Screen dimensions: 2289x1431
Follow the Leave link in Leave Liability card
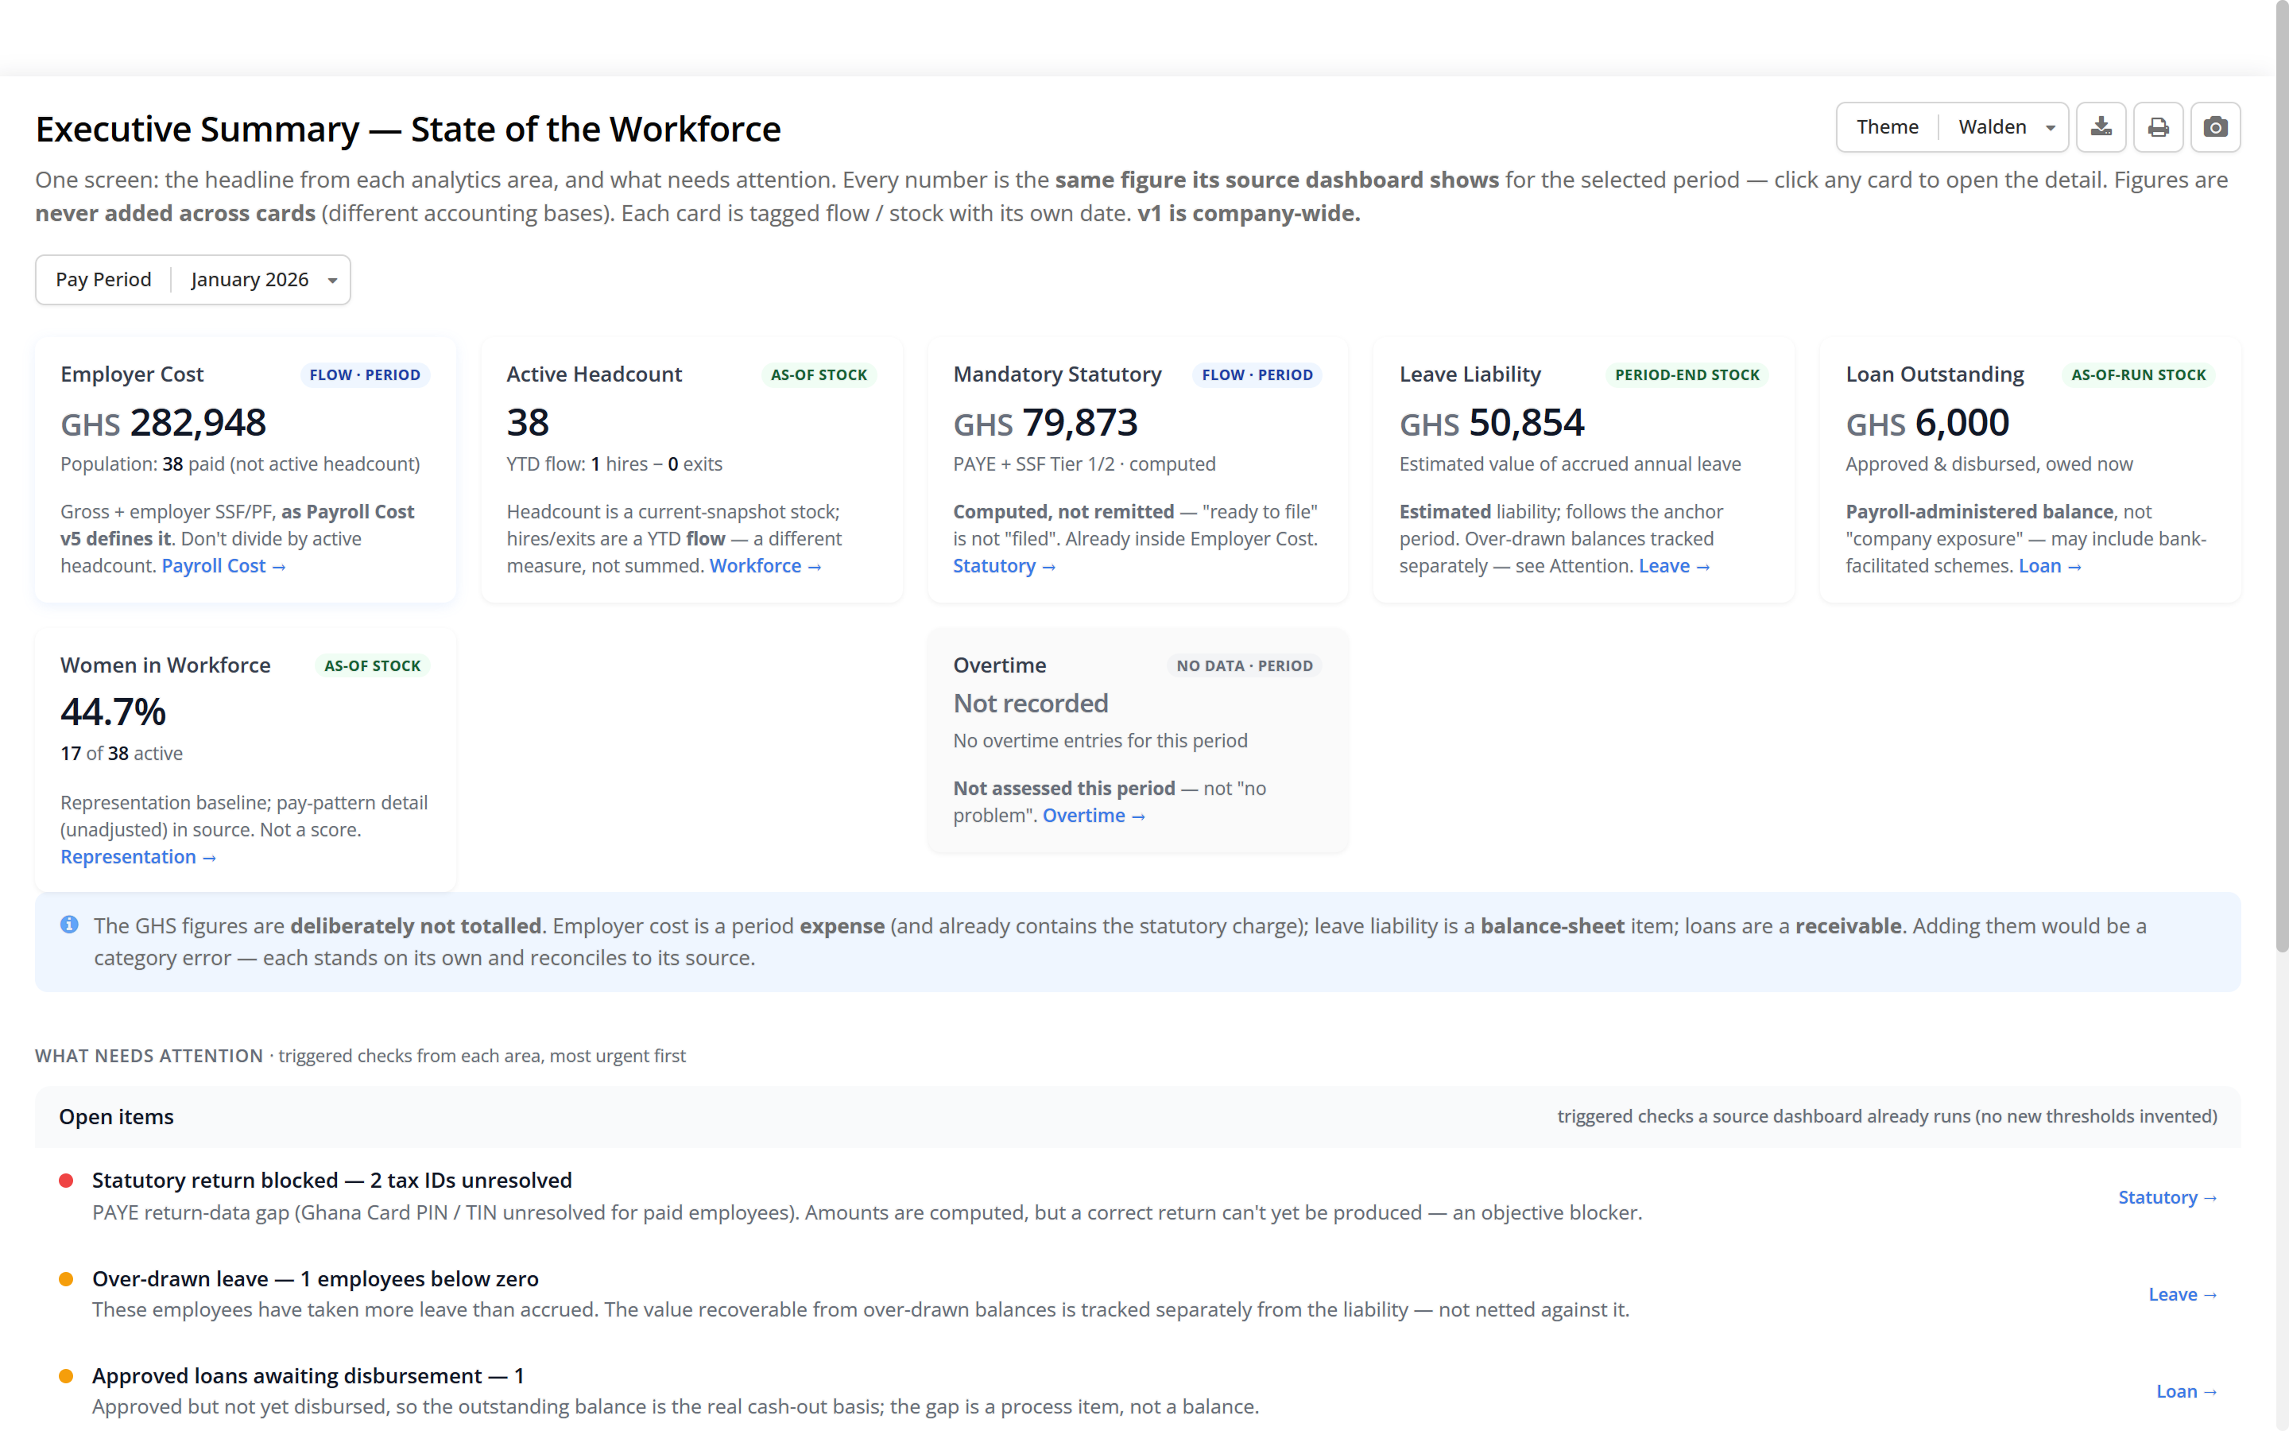click(x=1673, y=566)
